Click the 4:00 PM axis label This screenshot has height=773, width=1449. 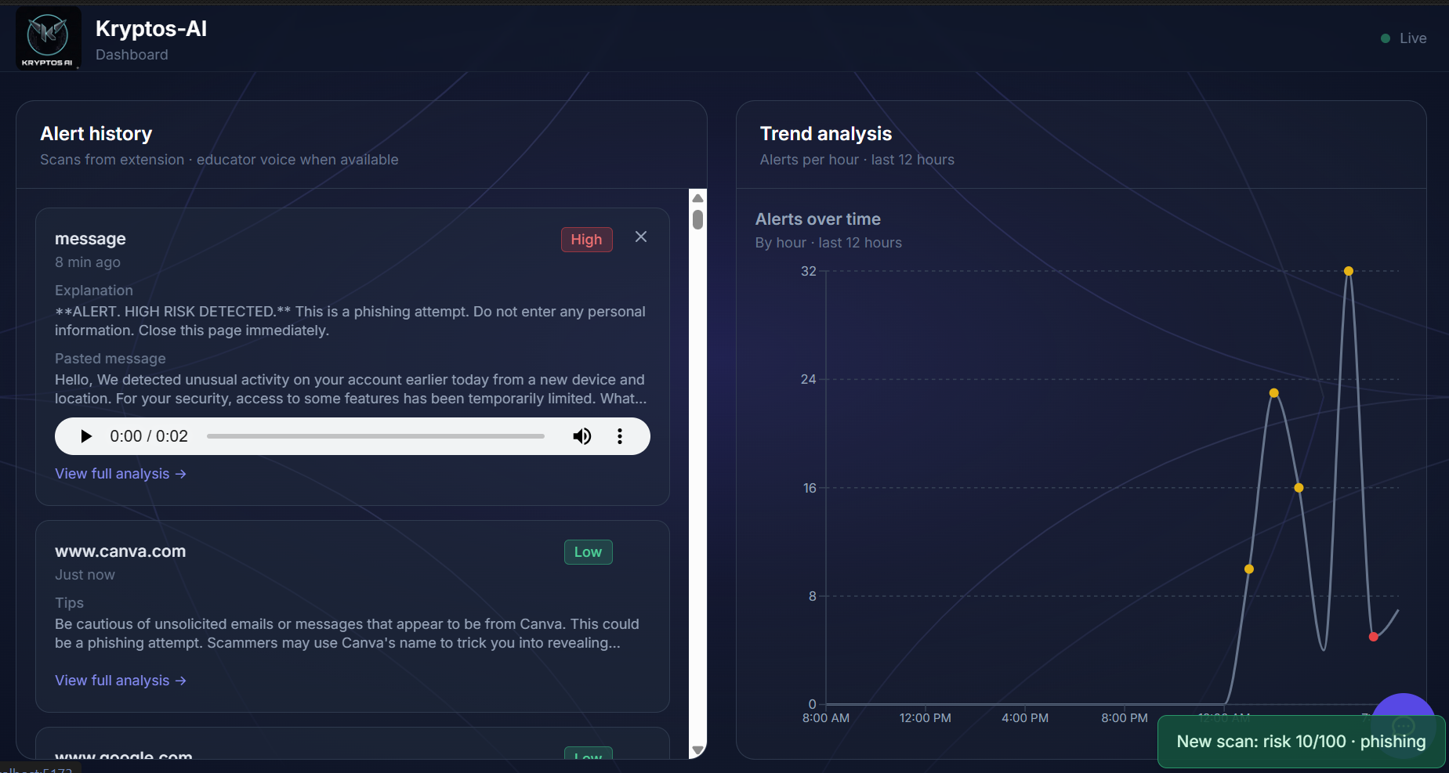[x=1025, y=718]
